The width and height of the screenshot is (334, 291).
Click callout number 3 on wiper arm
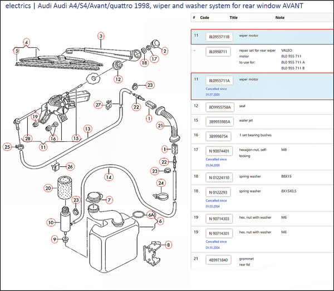click(100, 36)
